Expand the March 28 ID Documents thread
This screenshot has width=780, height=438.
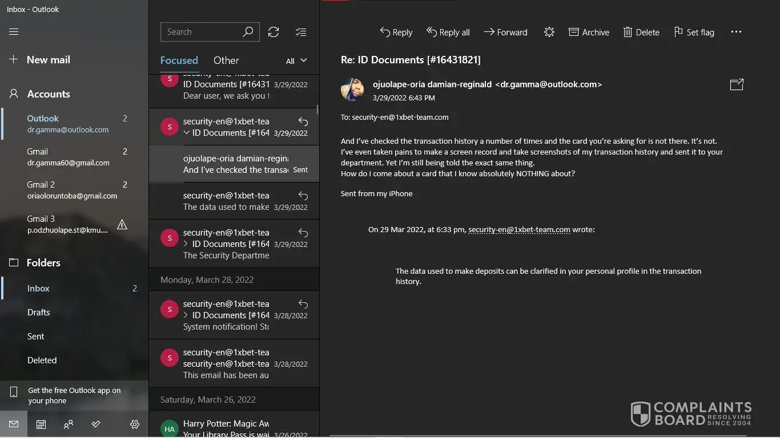(x=186, y=315)
